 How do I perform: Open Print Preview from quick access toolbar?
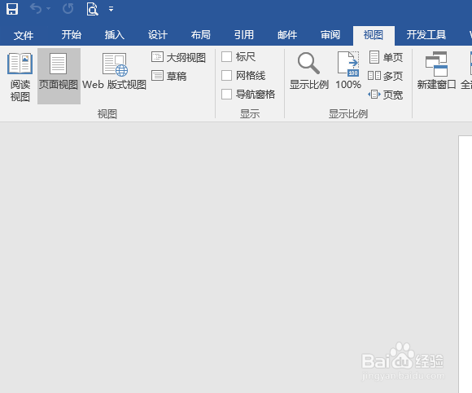[92, 9]
